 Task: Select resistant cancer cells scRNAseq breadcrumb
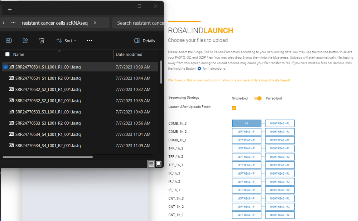(54, 23)
